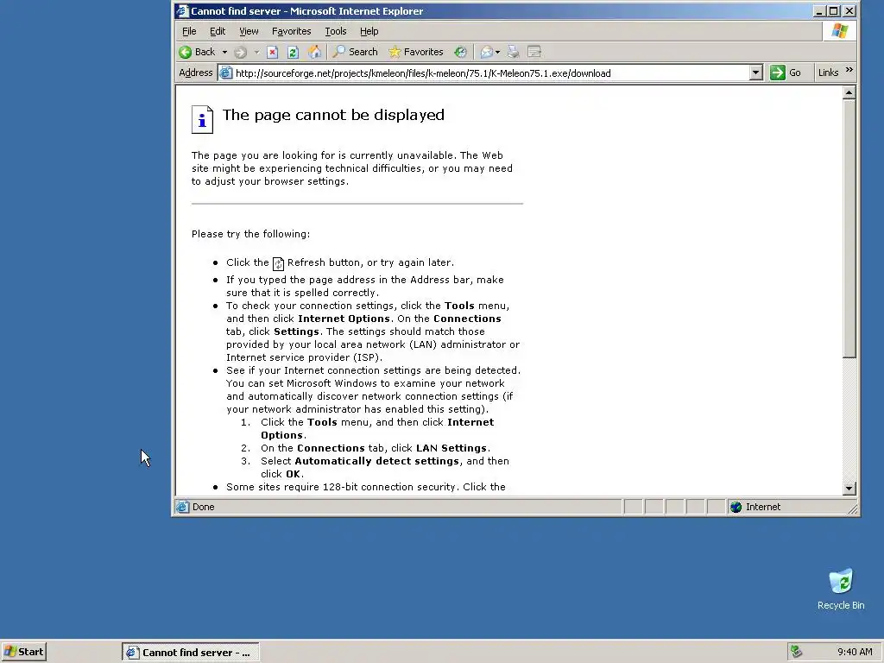Click the Mail envelope icon

[x=486, y=53]
